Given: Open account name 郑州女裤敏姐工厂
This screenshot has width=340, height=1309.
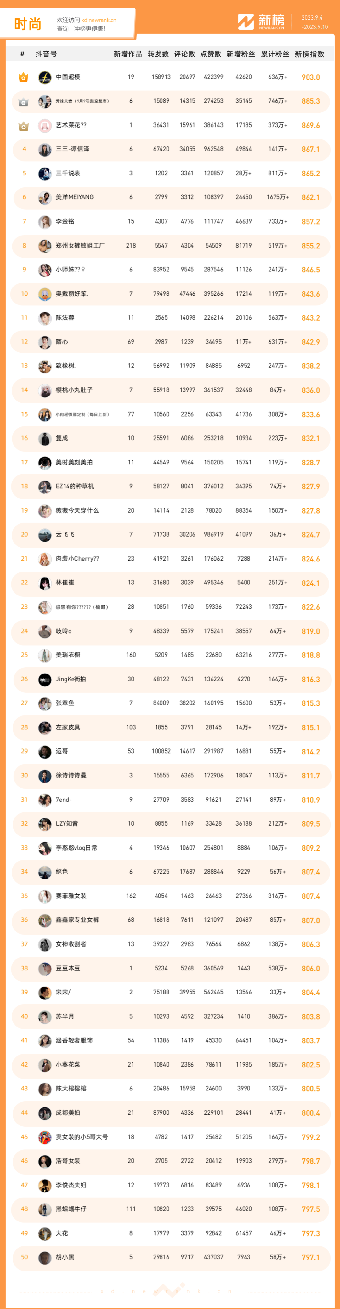Looking at the screenshot, I should point(80,245).
